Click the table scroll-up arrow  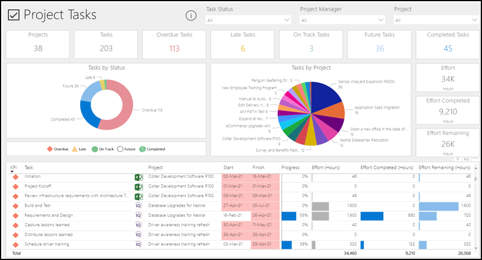point(476,168)
